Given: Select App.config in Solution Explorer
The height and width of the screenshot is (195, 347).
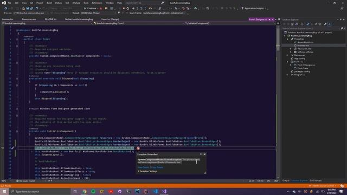Looking at the screenshot, I should [x=300, y=58].
